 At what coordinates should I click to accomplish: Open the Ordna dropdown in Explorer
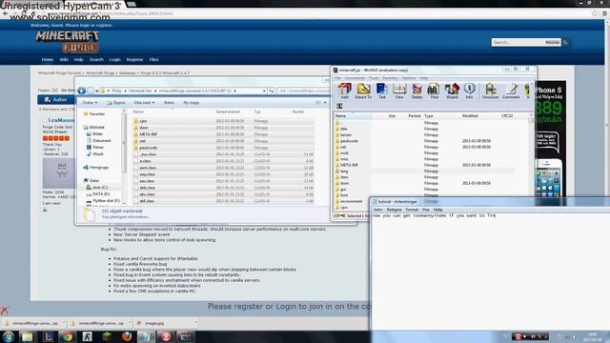[x=90, y=103]
